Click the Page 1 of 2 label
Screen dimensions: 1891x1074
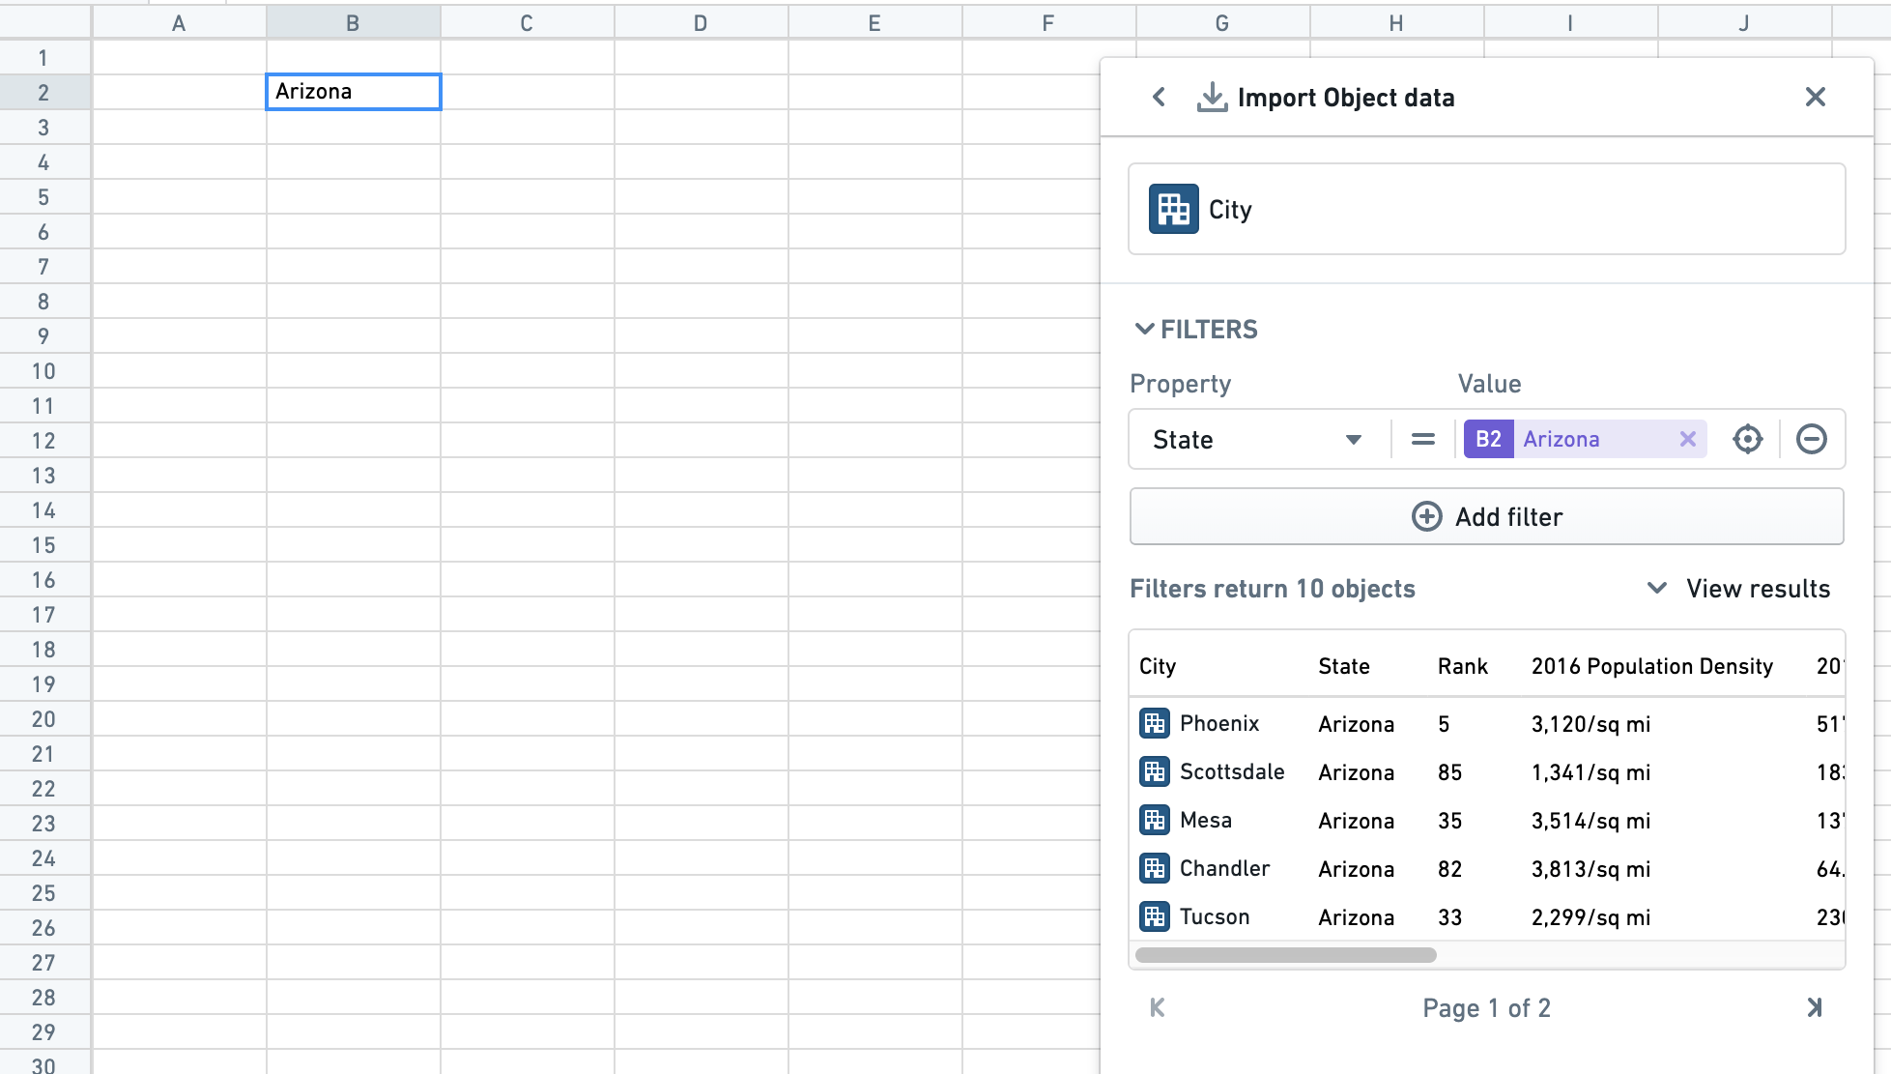tap(1486, 1008)
